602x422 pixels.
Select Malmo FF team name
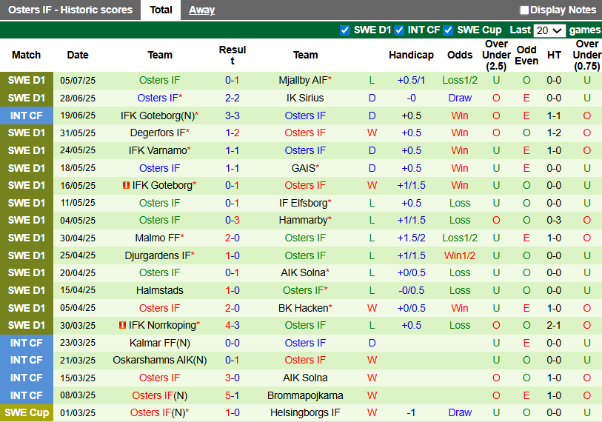click(x=159, y=238)
